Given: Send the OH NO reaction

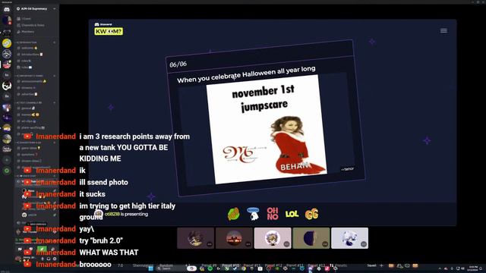Looking at the screenshot, I should pos(273,214).
